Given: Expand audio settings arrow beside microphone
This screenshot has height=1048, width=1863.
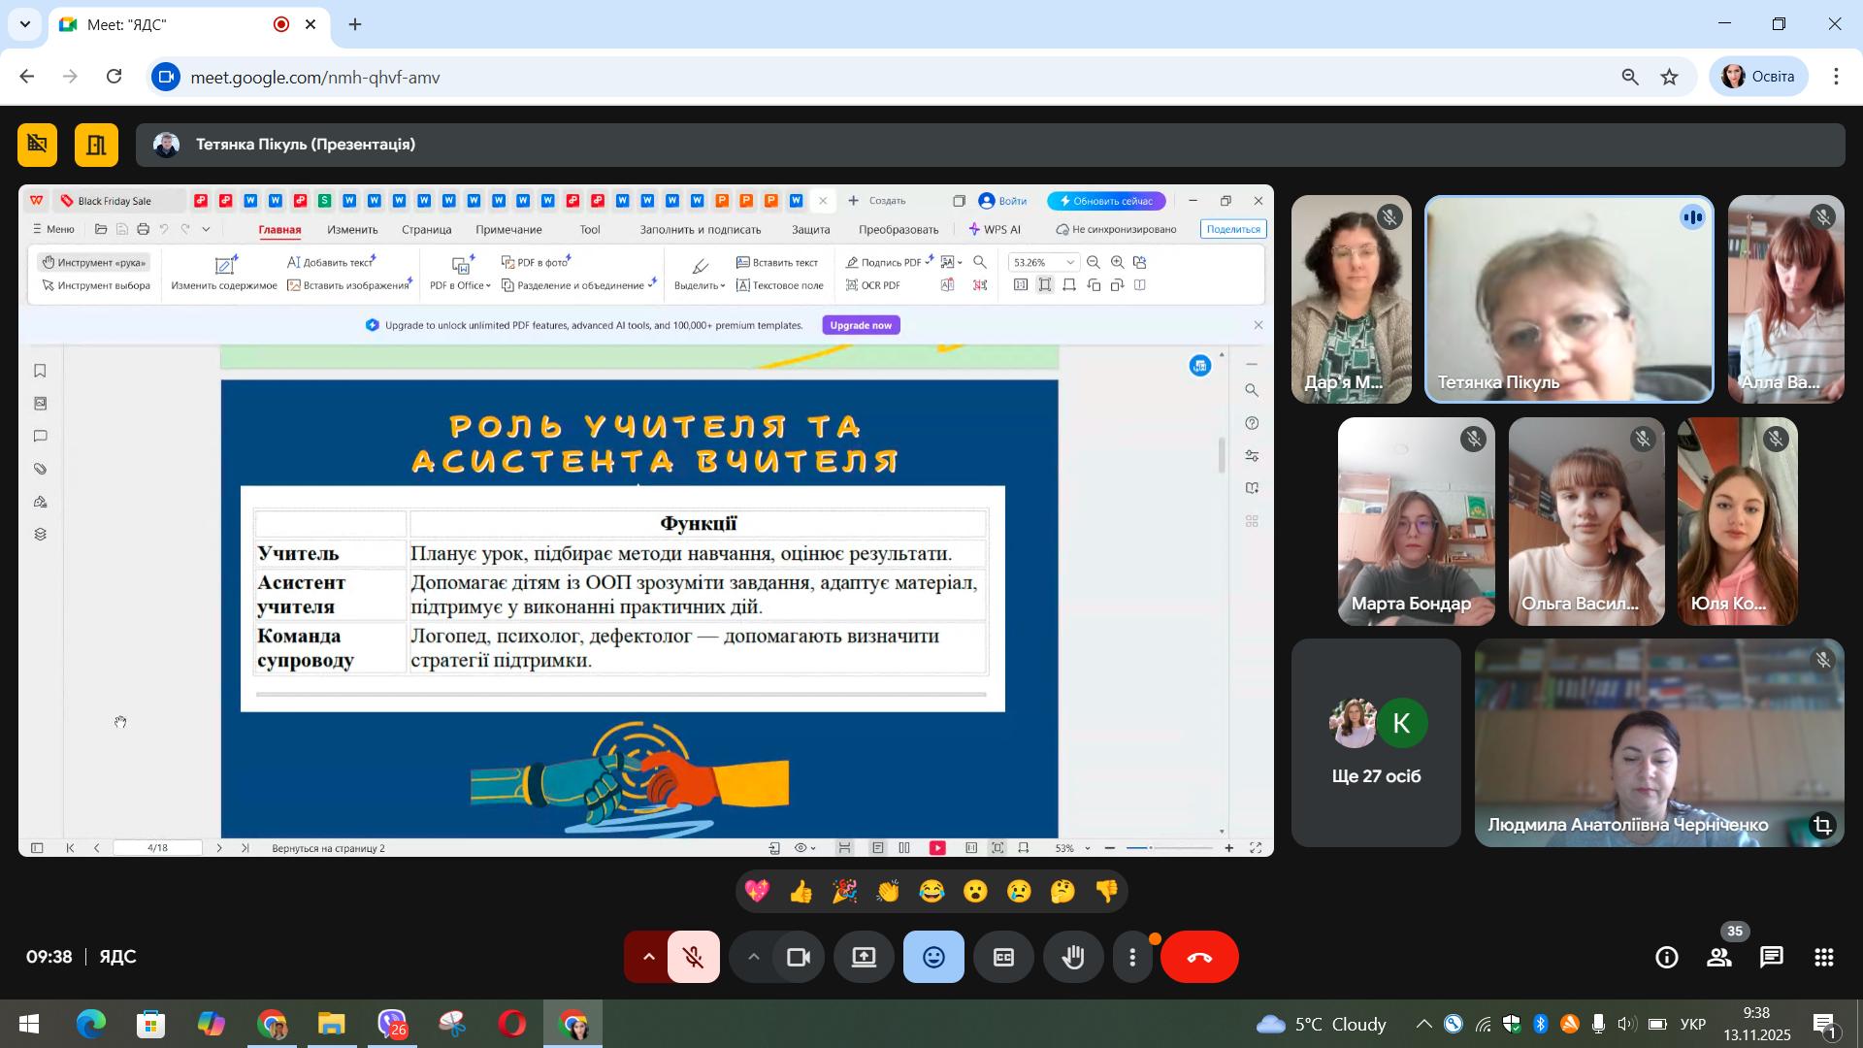Looking at the screenshot, I should 648,957.
